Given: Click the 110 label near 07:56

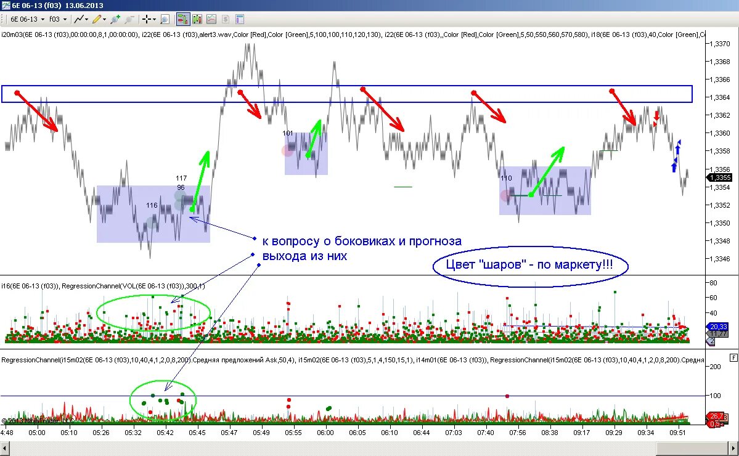Looking at the screenshot, I should coord(506,178).
